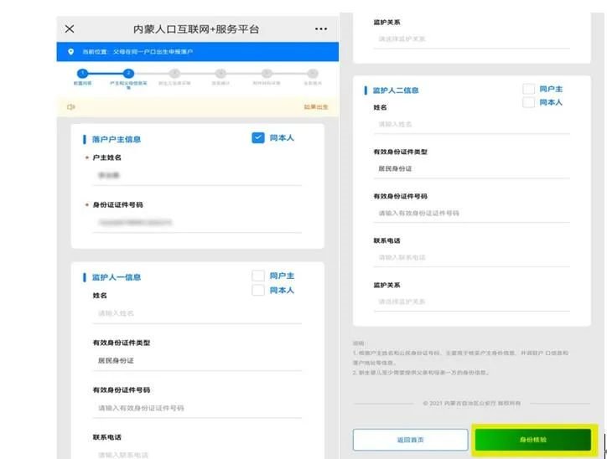Check 同户主 for 监护人二信息

(x=528, y=89)
